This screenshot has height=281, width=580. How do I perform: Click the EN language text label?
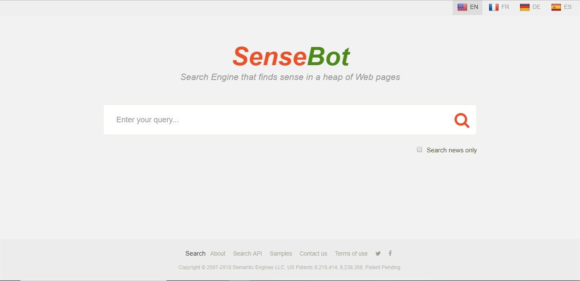474,7
